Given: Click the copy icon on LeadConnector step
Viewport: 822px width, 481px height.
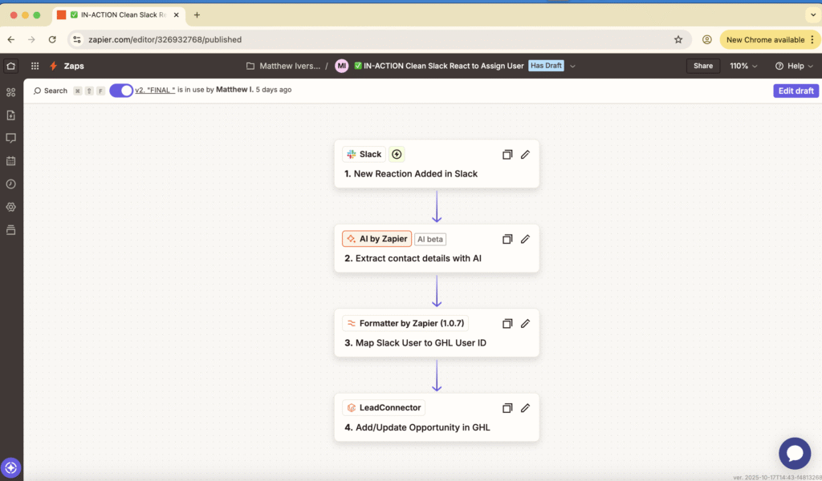Looking at the screenshot, I should coord(507,408).
